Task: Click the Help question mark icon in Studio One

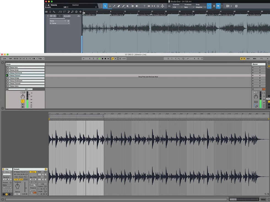Action: (x=144, y=6)
